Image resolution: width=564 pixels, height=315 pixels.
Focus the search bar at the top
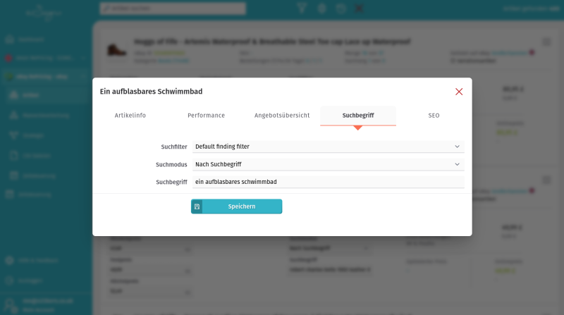pos(173,8)
